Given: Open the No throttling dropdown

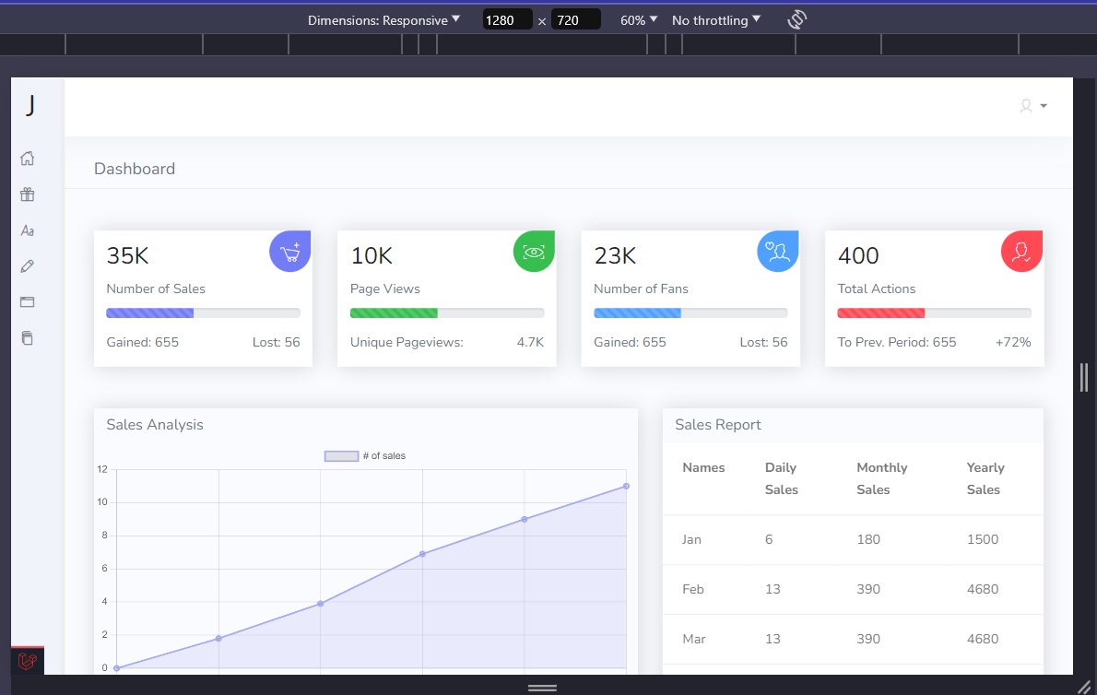Looking at the screenshot, I should point(716,19).
